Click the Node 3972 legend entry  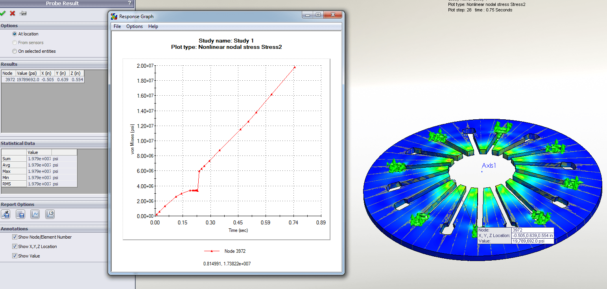coord(225,251)
